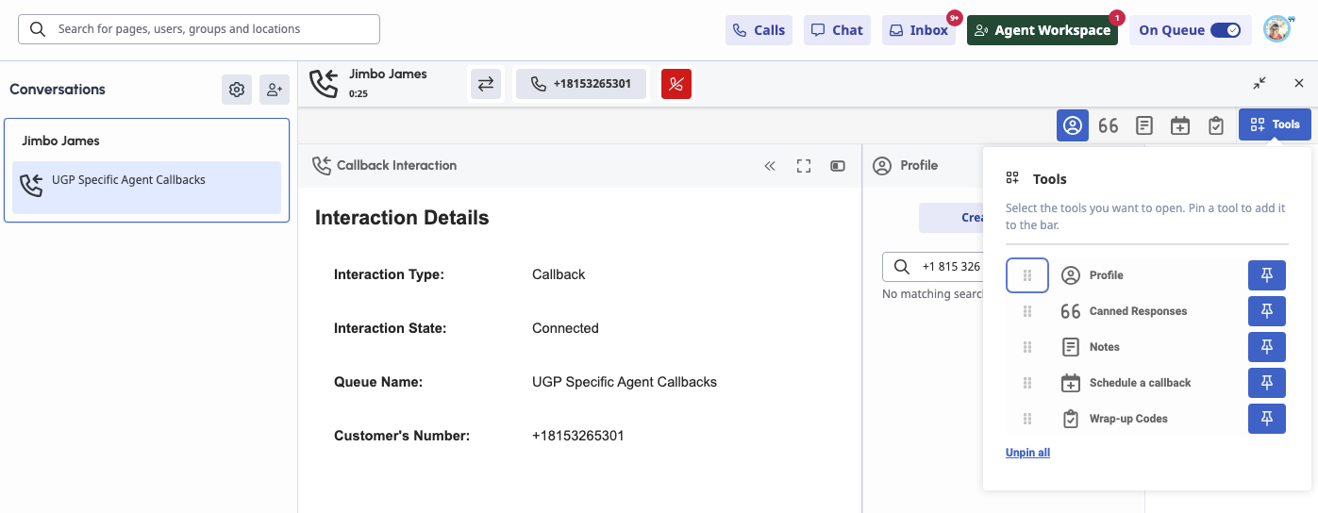
Task: Open conversation settings gear icon
Action: coord(237,90)
